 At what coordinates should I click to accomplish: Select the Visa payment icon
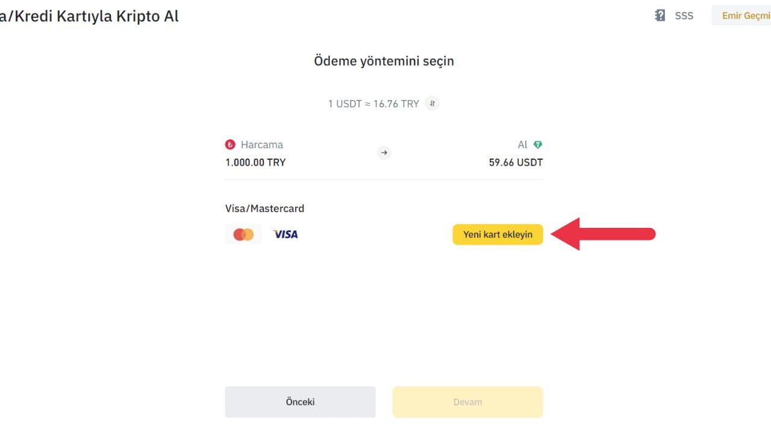(x=285, y=234)
